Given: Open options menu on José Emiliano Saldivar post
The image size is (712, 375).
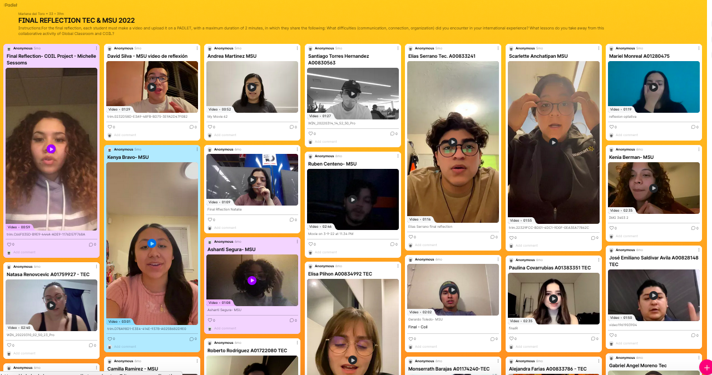Looking at the screenshot, I should click(699, 251).
